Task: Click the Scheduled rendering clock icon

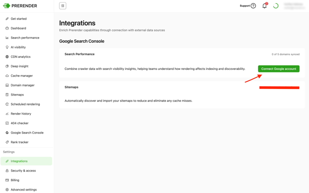Action: (x=7, y=104)
